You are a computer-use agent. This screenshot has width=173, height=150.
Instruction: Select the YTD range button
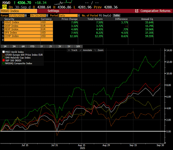(32, 46)
